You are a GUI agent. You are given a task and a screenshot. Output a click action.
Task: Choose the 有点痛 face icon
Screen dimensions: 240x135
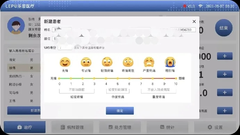pos(86,62)
